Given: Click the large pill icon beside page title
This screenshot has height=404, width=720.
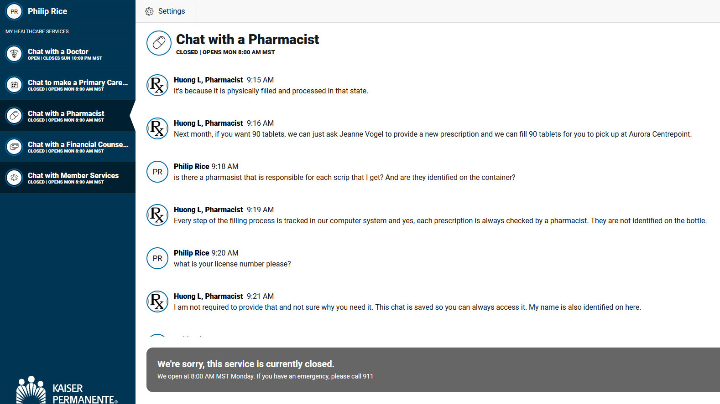Looking at the screenshot, I should coord(159,43).
